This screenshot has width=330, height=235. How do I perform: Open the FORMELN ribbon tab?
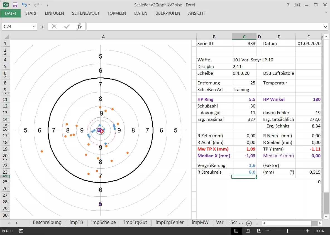pyautogui.click(x=117, y=13)
